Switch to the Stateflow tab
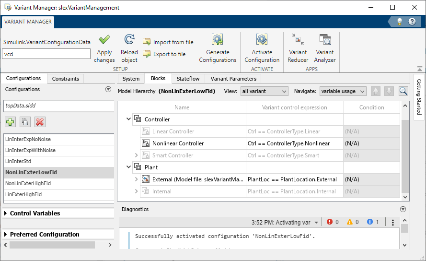The image size is (426, 261). pyautogui.click(x=188, y=79)
